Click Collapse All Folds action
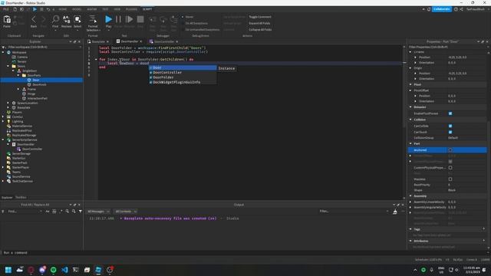Screen dimensions: 491x276 (260, 30)
